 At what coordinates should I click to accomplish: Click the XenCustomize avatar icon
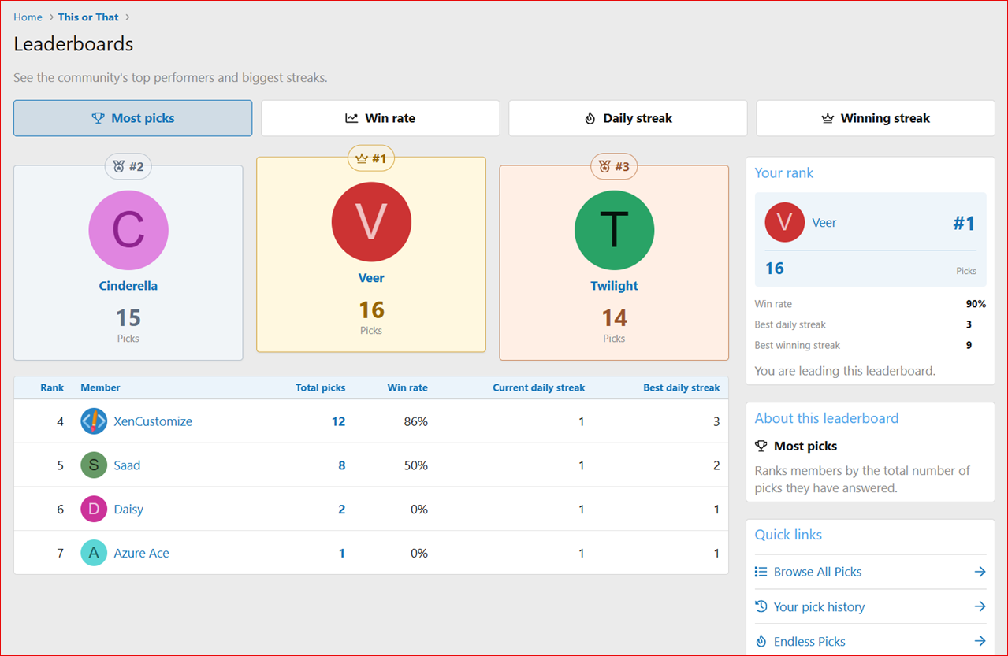pos(94,421)
